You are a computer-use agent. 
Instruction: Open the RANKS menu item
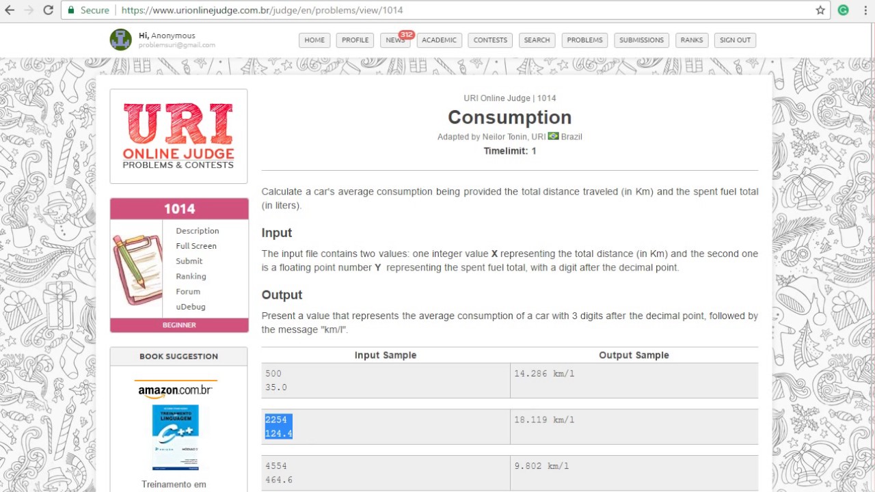pos(691,40)
